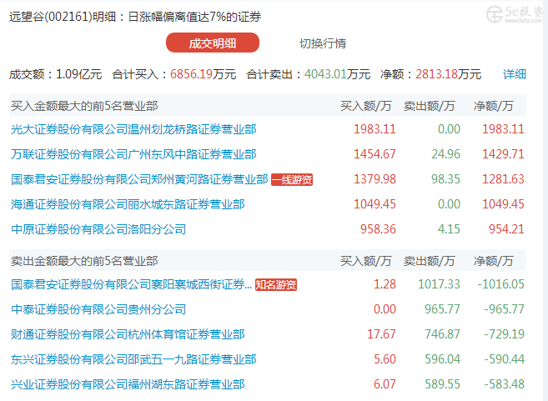Open 财通证券杭州体育馆证券营业部 link
Screen dimensions: 548x401
[128, 334]
